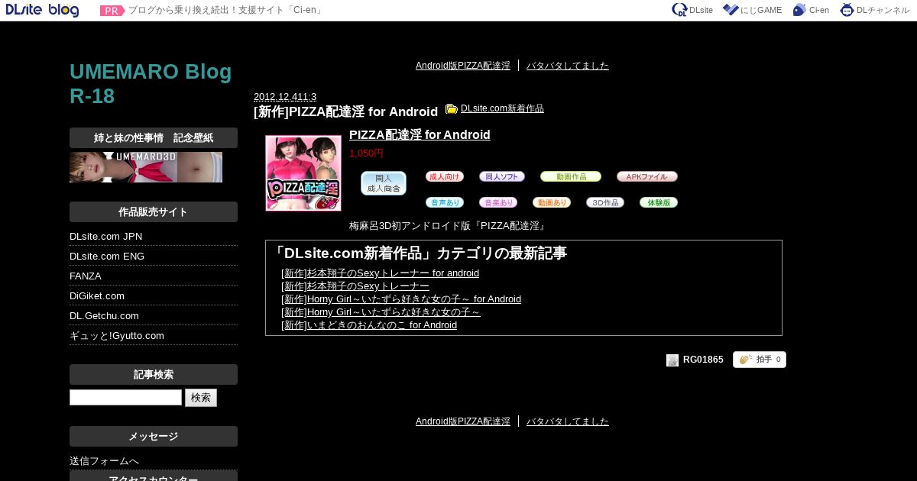The height and width of the screenshot is (481, 917).
Task: Click the DLsite blog logo
Action: pos(42,10)
